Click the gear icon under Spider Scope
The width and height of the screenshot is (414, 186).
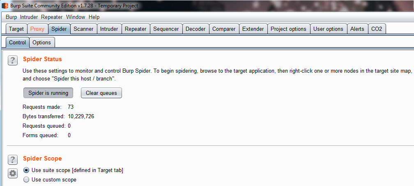pyautogui.click(x=13, y=173)
